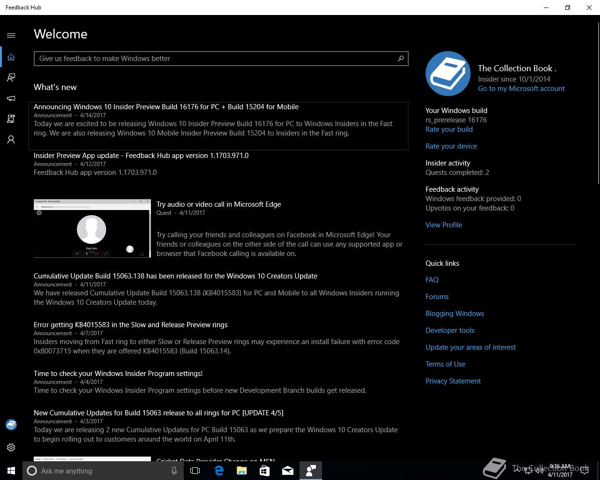Image resolution: width=600 pixels, height=480 pixels.
Task: Click the profile book avatar
Action: coord(448,74)
